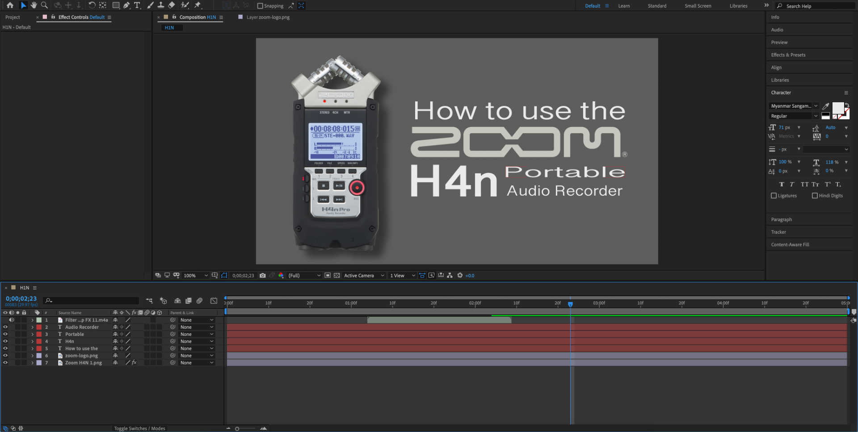
Task: Select the Rectangle shape tool
Action: [x=116, y=5]
